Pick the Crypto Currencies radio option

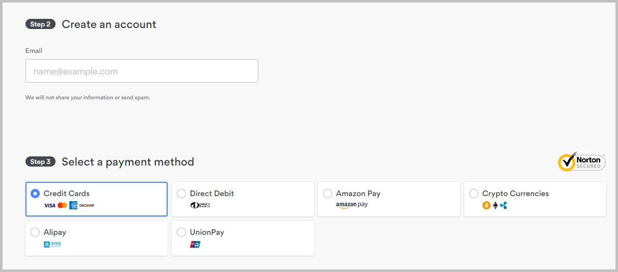pos(474,194)
